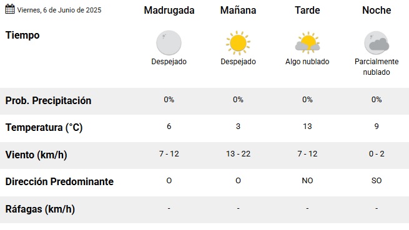The width and height of the screenshot is (409, 230).
Task: Select the Tarde column header
Action: point(307,11)
